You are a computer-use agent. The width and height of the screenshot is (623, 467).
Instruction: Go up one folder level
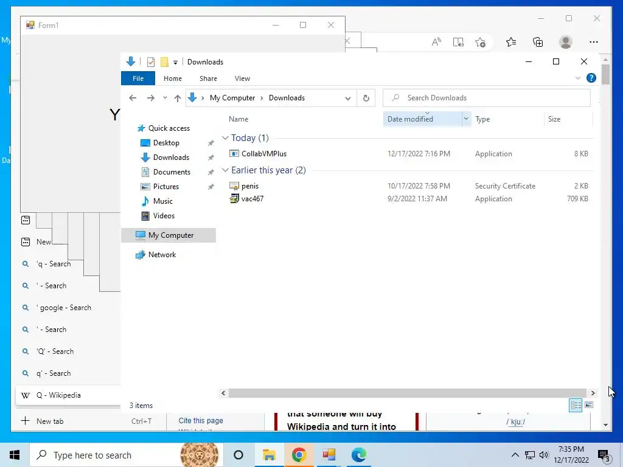[x=178, y=98]
